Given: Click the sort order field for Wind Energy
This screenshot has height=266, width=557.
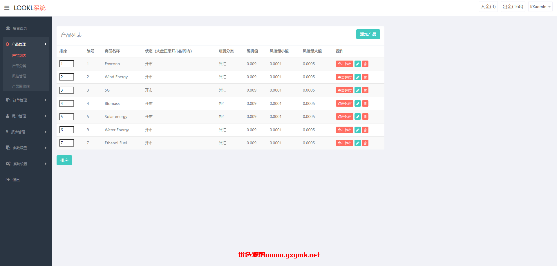Looking at the screenshot, I should (67, 77).
